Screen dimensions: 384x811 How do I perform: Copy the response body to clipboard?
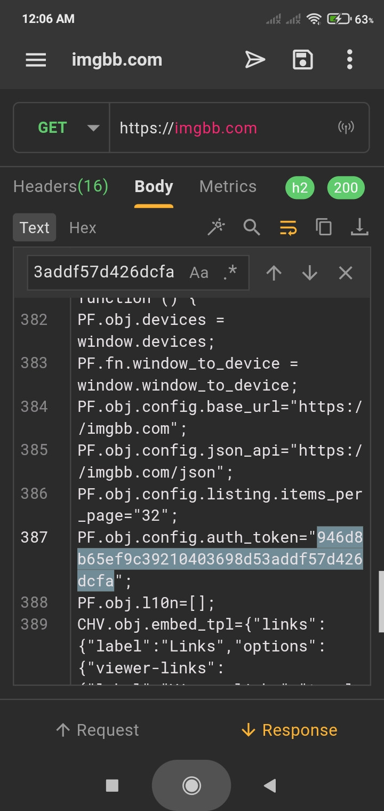[x=323, y=228]
